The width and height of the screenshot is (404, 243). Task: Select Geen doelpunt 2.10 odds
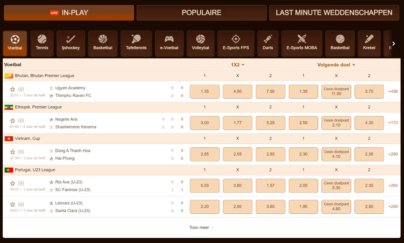(336, 123)
